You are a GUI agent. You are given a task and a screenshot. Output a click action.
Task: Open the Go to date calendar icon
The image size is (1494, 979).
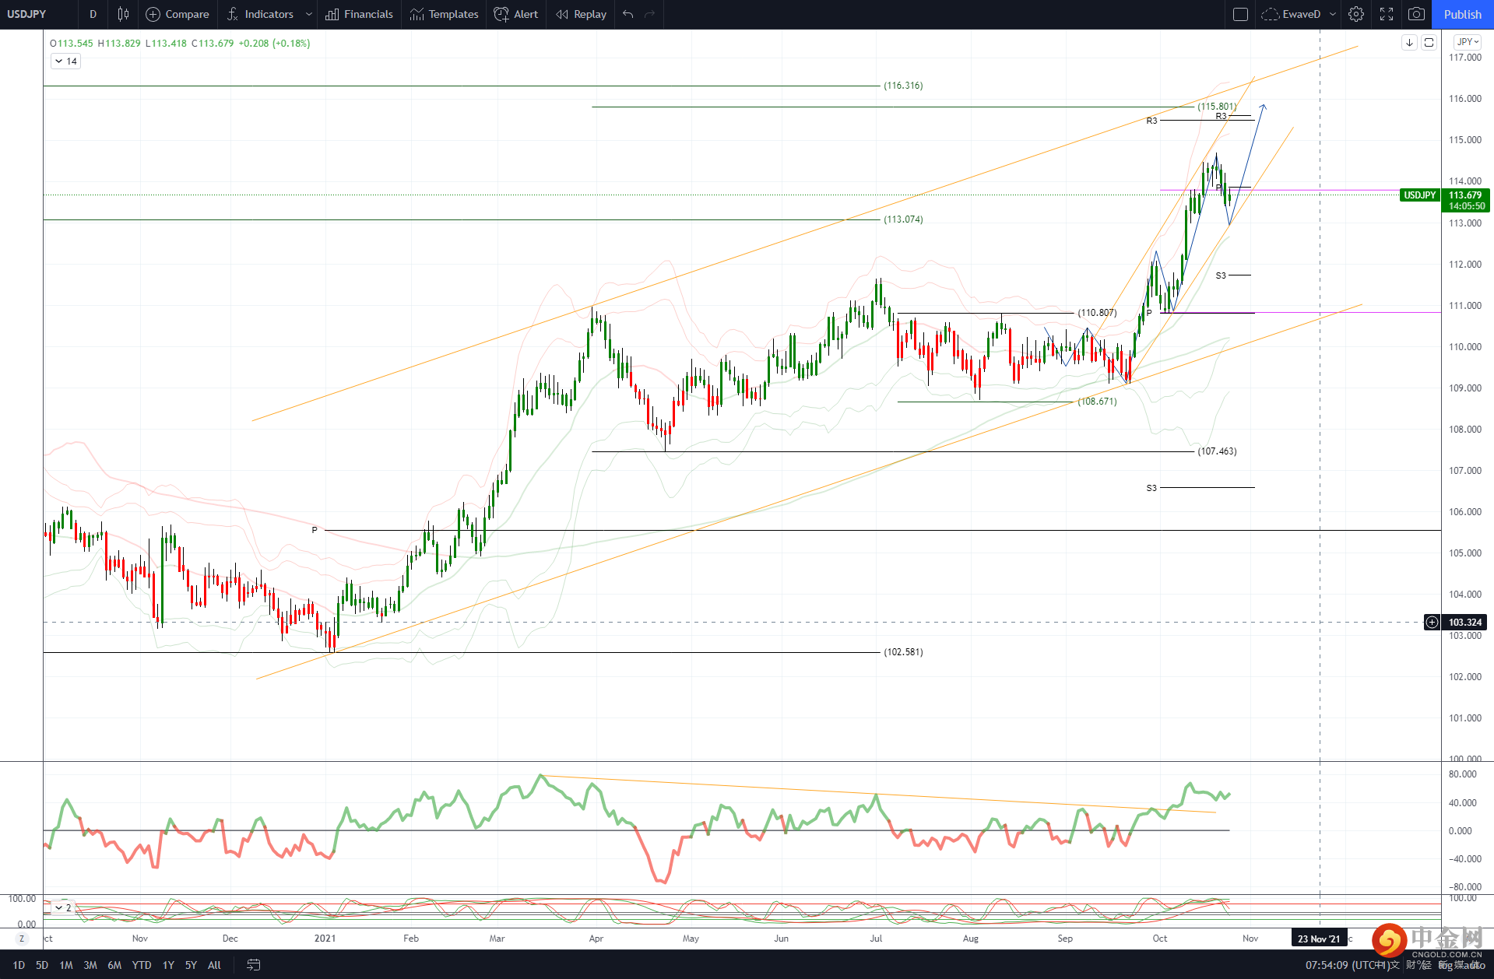[x=254, y=965]
